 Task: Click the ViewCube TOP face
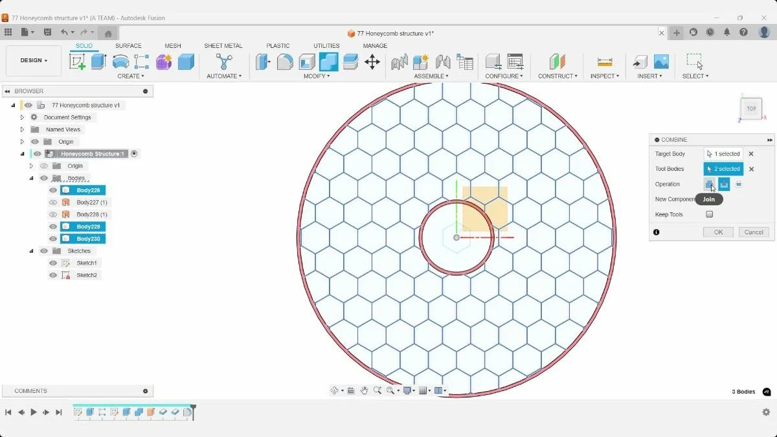pos(751,109)
